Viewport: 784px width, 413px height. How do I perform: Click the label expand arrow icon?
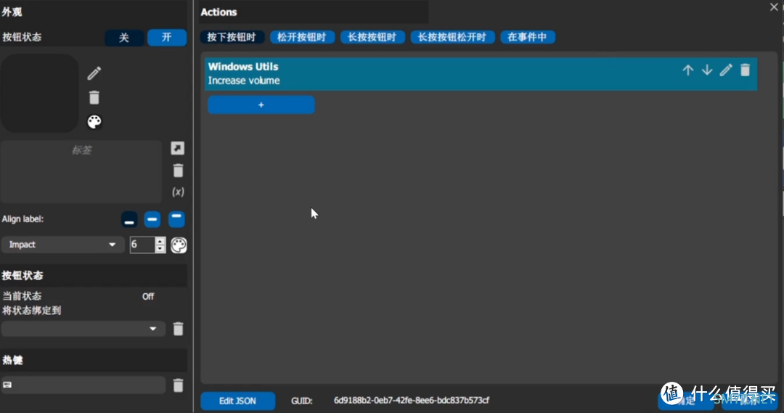click(177, 148)
